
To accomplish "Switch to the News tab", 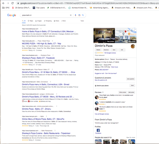I will 56,21.
